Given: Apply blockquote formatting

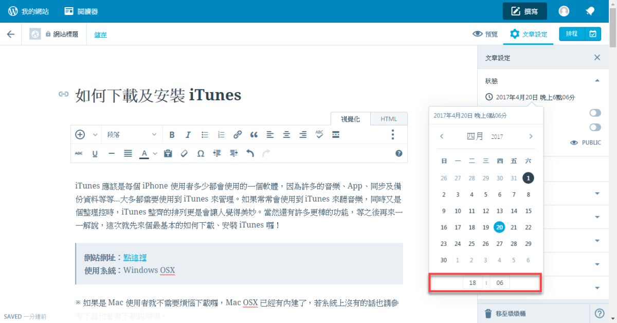Looking at the screenshot, I should [x=253, y=135].
